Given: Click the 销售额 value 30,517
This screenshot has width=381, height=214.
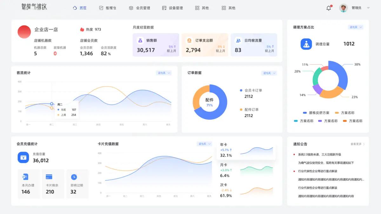Looking at the screenshot, I should pos(146,50).
